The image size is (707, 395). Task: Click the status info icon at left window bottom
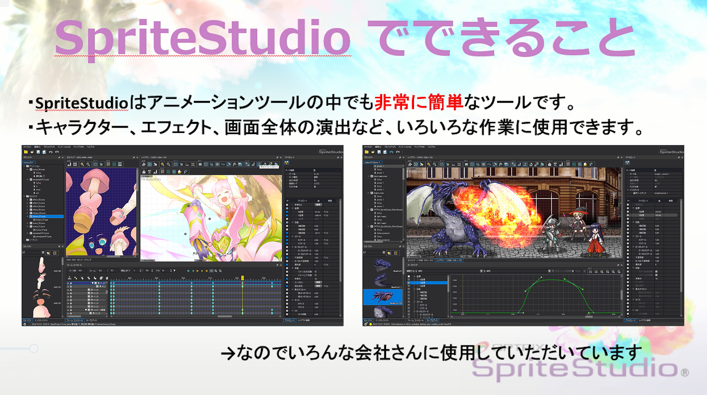(25, 324)
